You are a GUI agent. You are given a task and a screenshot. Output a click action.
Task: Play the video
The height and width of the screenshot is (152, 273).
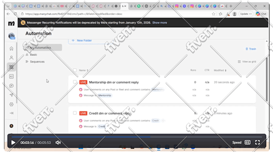tap(13, 143)
